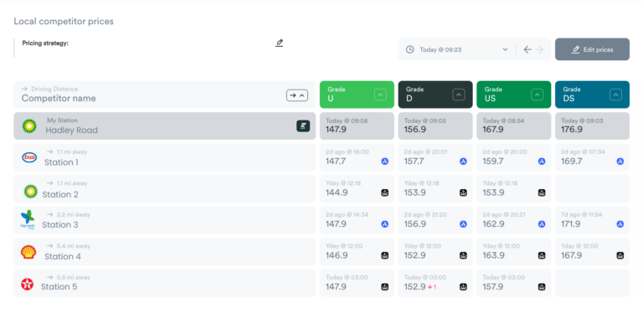Viewport: 643px width, 312px height.
Task: Click the Station 4 name
Action: (x=62, y=257)
